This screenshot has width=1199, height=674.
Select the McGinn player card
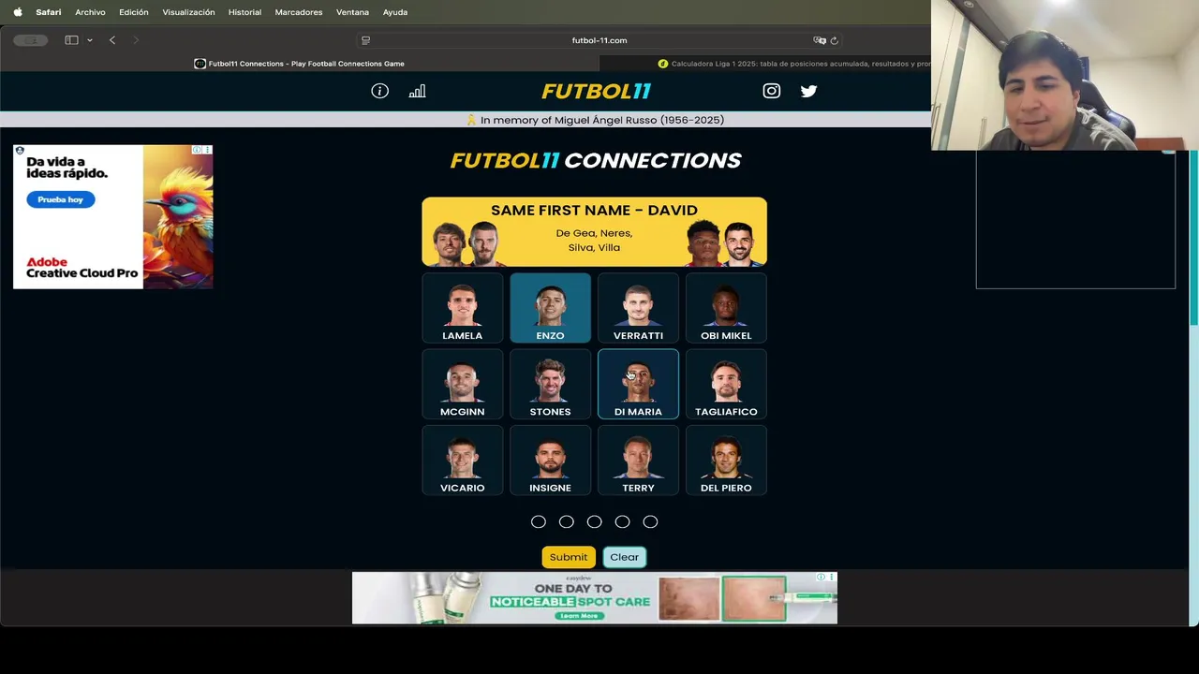tap(462, 384)
